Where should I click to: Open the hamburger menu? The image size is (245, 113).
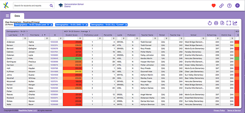[x=7, y=16]
